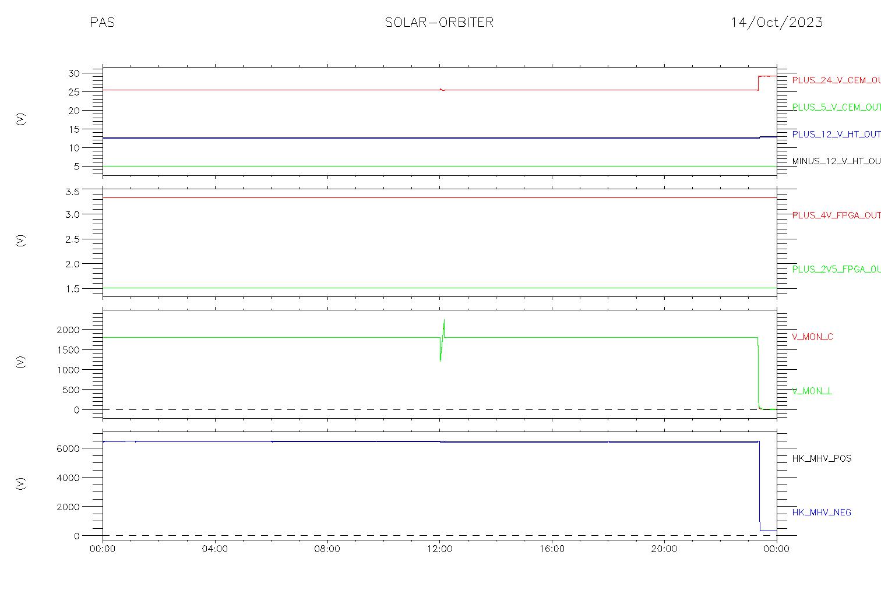Select the V_MON_L legend label
This screenshot has width=881, height=594.
(812, 391)
